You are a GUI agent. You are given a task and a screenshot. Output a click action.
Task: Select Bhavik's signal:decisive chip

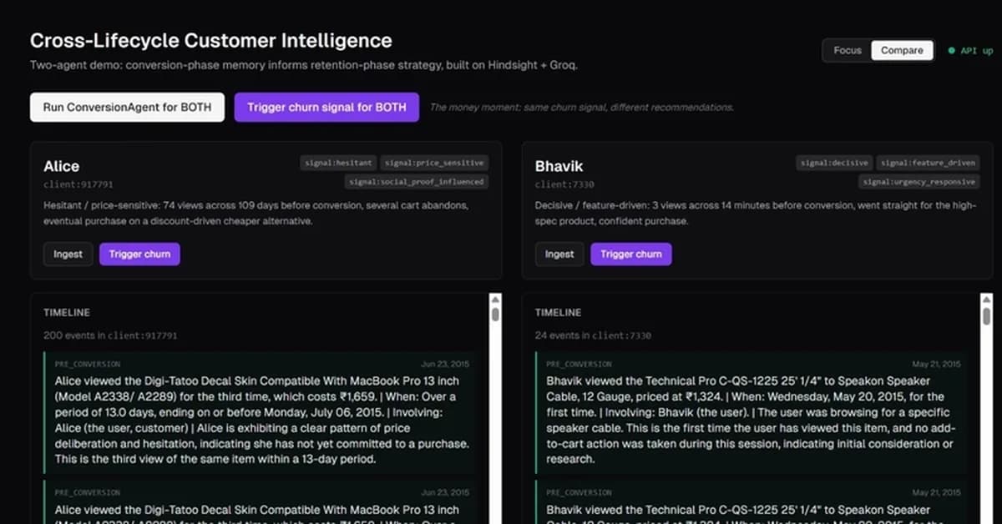[833, 163]
